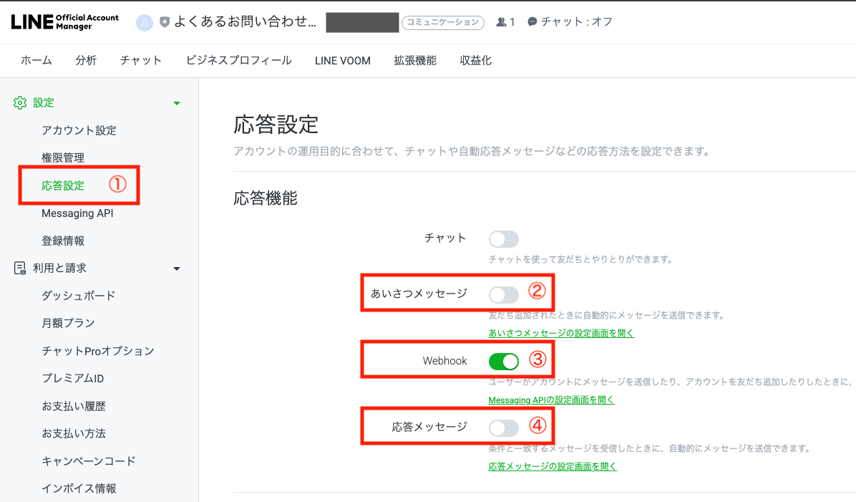Enable the 応答メッセージ toggle
856x502 pixels.
tap(503, 427)
